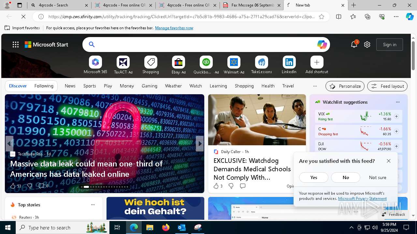
Task: Open the Microsoft 365 shortcut
Action: (95, 65)
